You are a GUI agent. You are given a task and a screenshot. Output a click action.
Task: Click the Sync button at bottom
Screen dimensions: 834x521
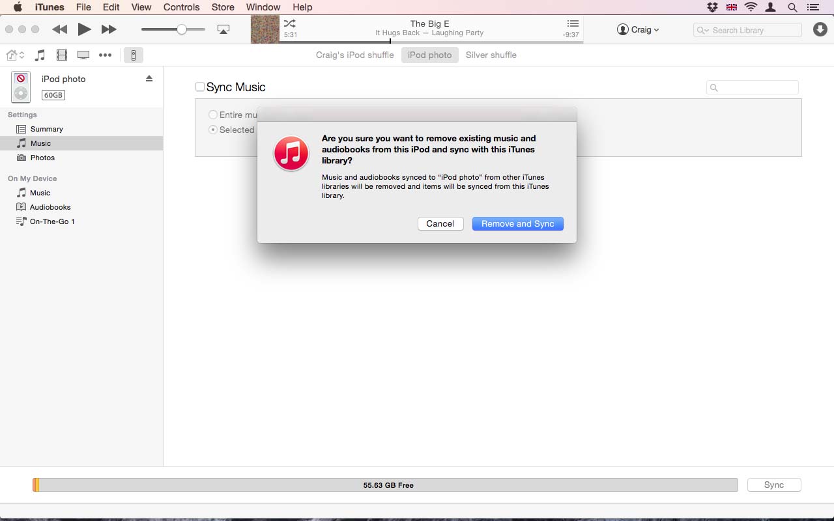point(774,485)
